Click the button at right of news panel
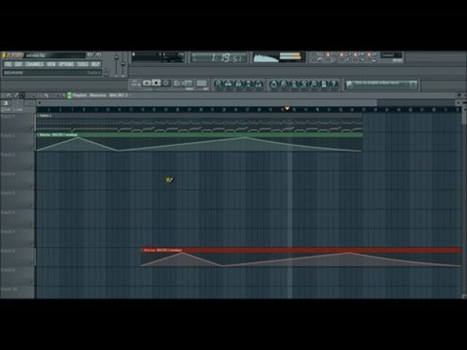This screenshot has height=350, width=467. tap(413, 85)
